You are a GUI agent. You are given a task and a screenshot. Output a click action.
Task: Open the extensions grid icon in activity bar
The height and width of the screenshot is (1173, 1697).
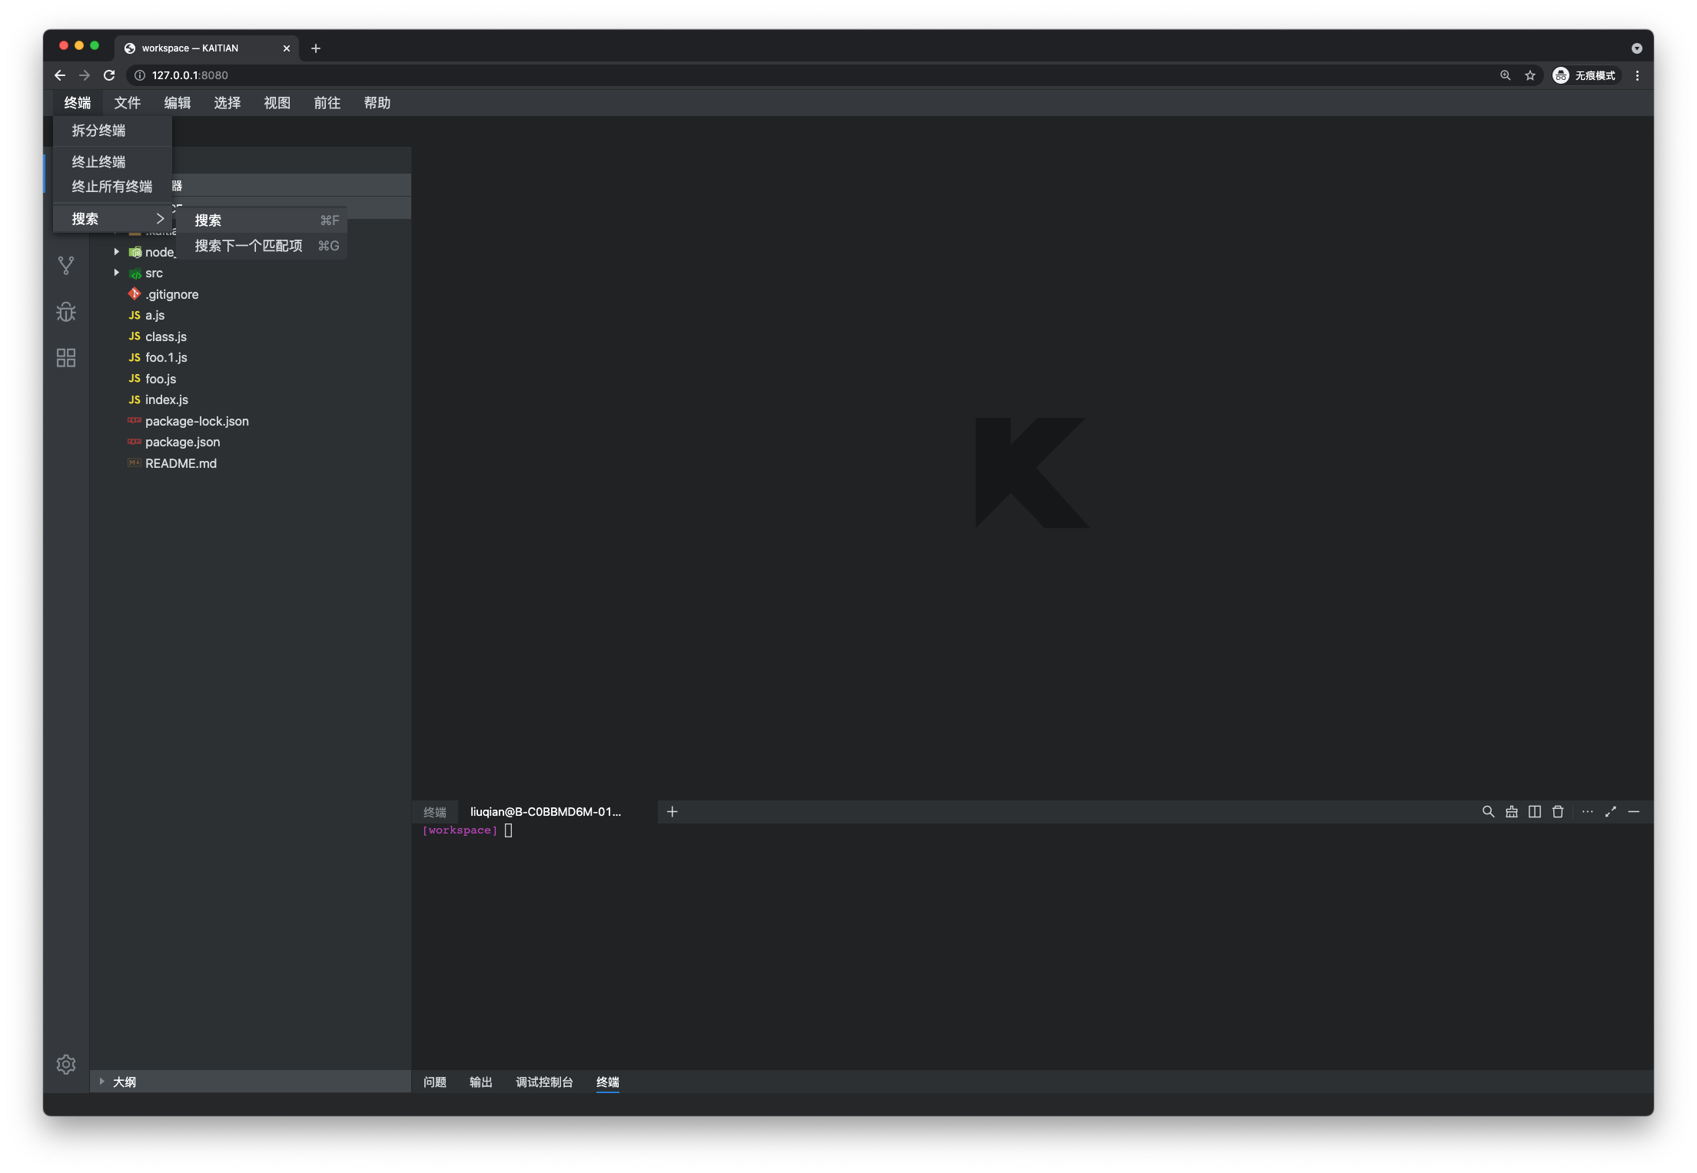coord(66,358)
